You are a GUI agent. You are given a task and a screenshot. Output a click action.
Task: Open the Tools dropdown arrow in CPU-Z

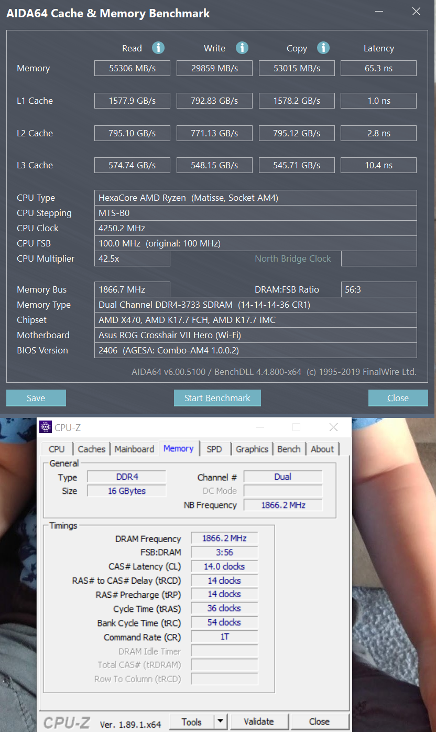point(221,722)
